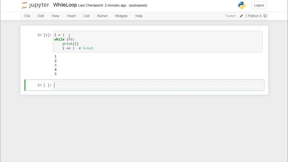
Task: Click output line '1'
Action: tap(55, 56)
